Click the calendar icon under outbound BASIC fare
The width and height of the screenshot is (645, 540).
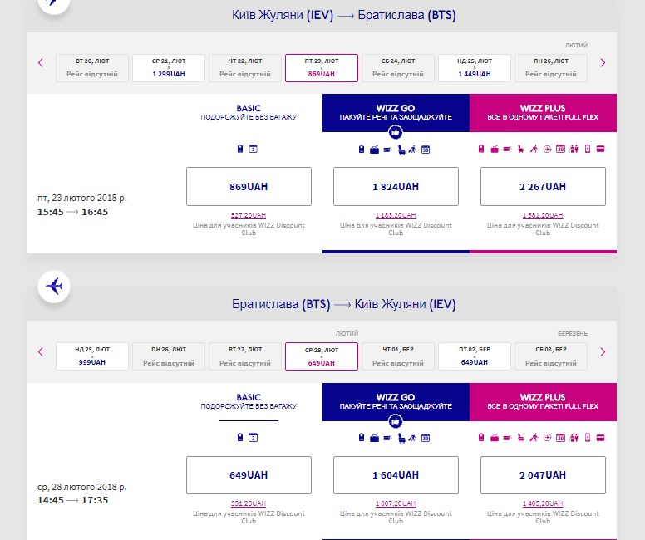(x=254, y=150)
